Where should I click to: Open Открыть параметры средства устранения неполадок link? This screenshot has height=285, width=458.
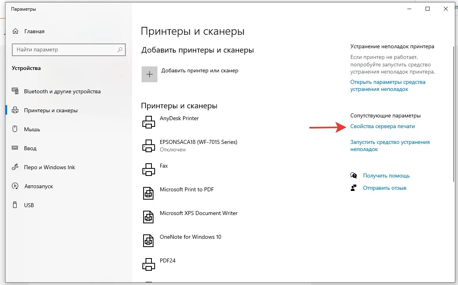pos(388,85)
